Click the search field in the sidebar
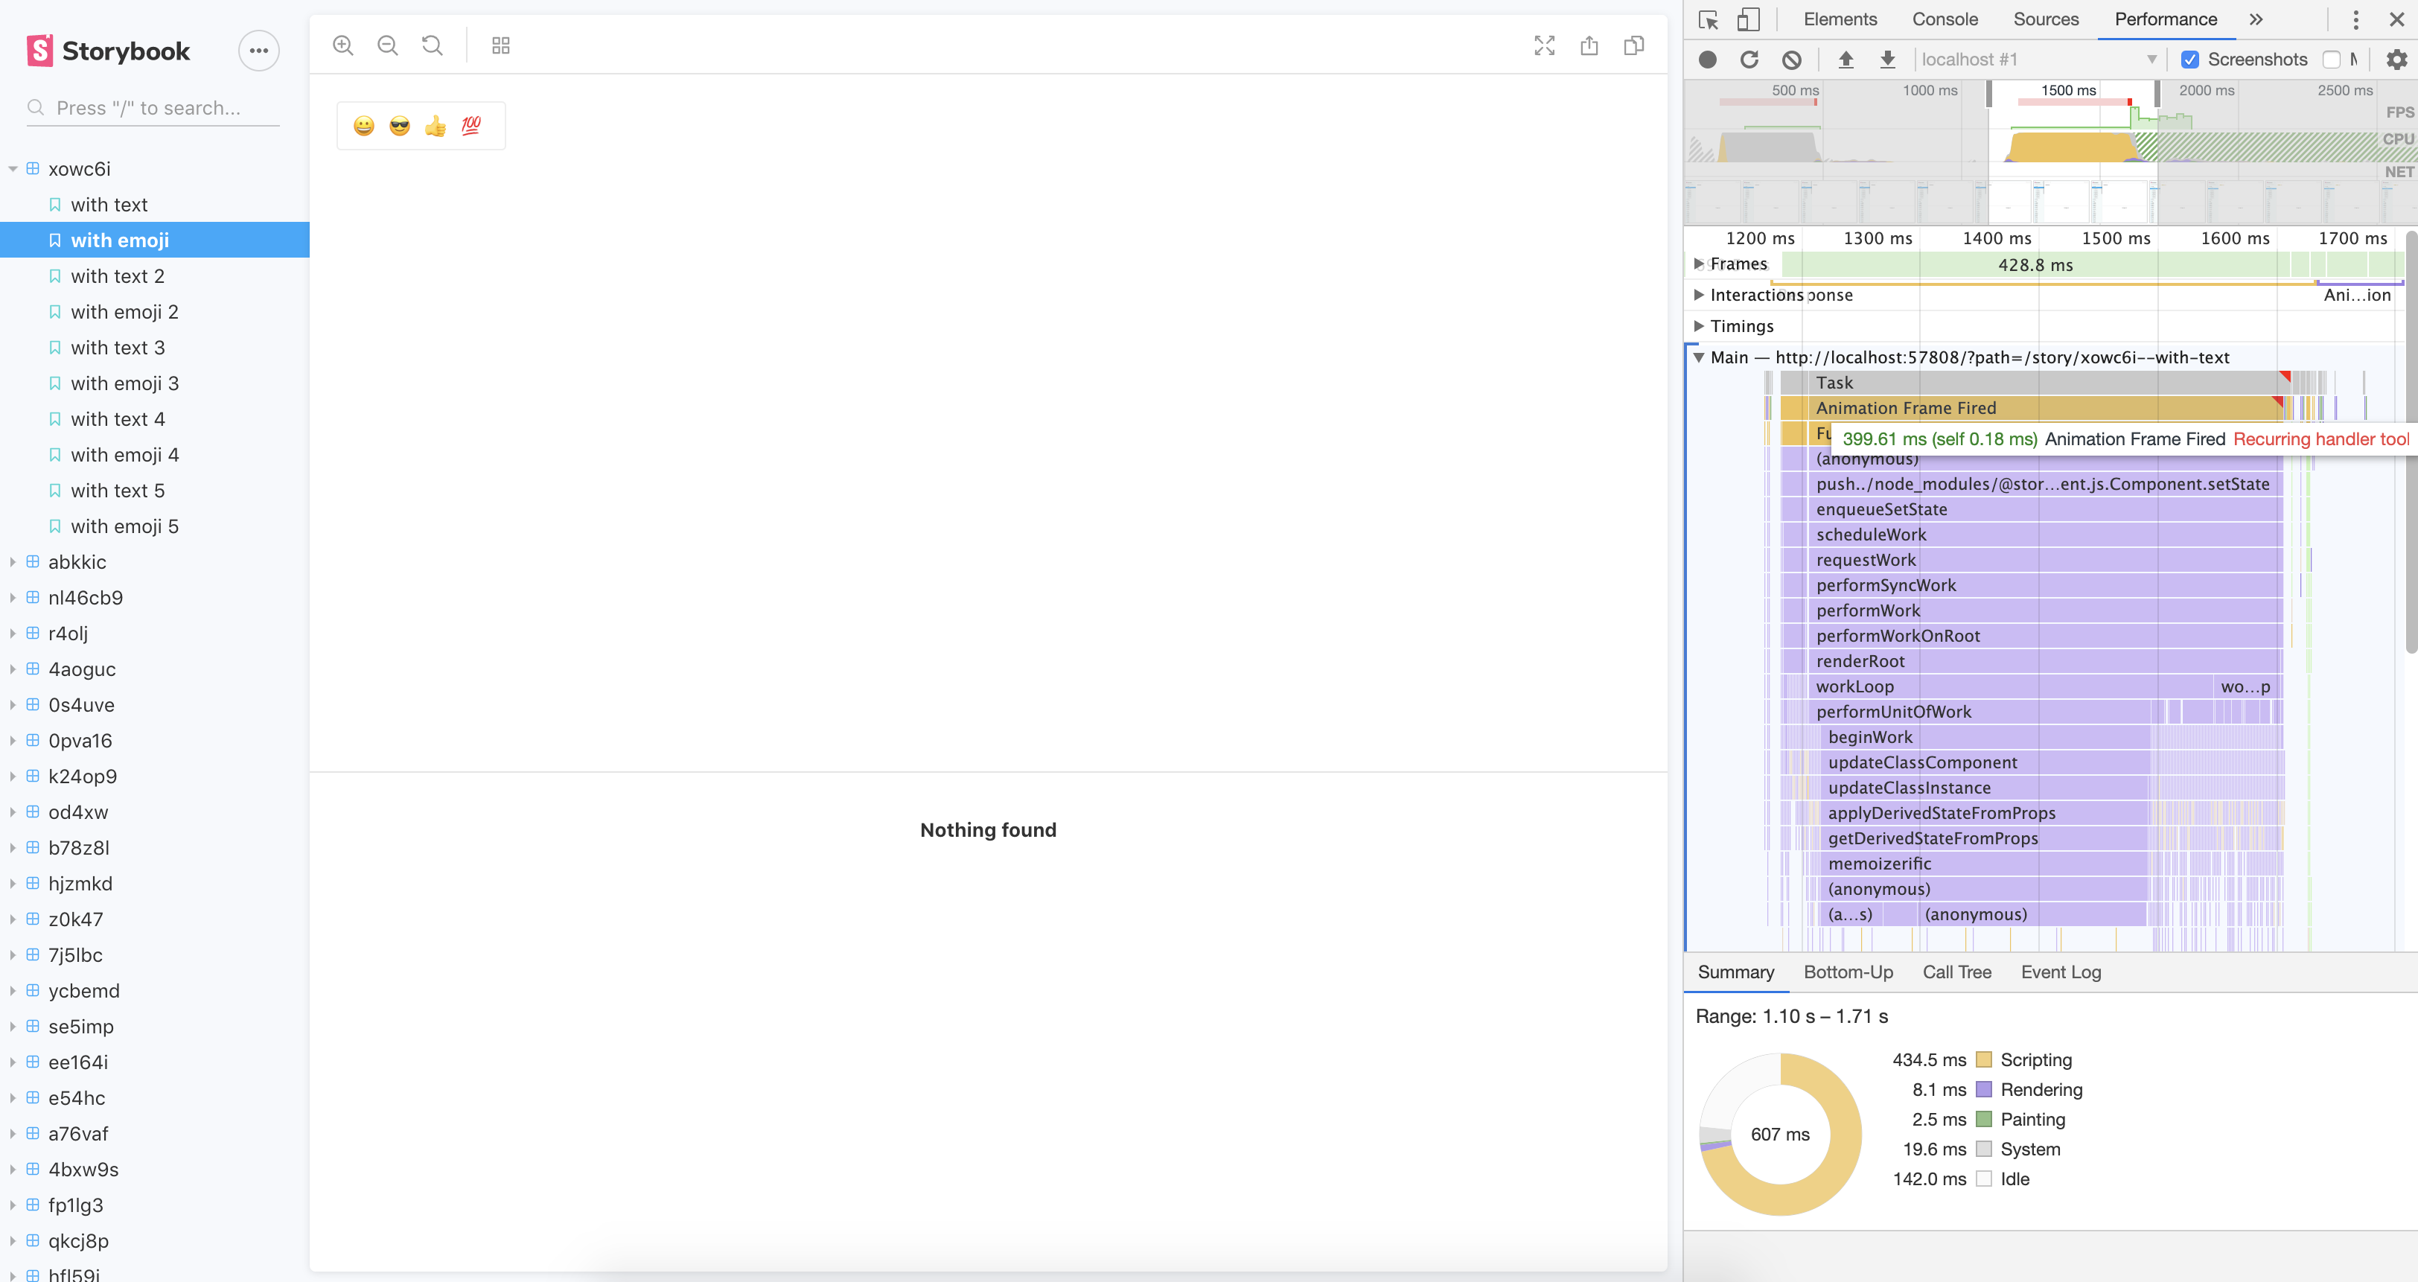The width and height of the screenshot is (2418, 1282). coord(152,107)
